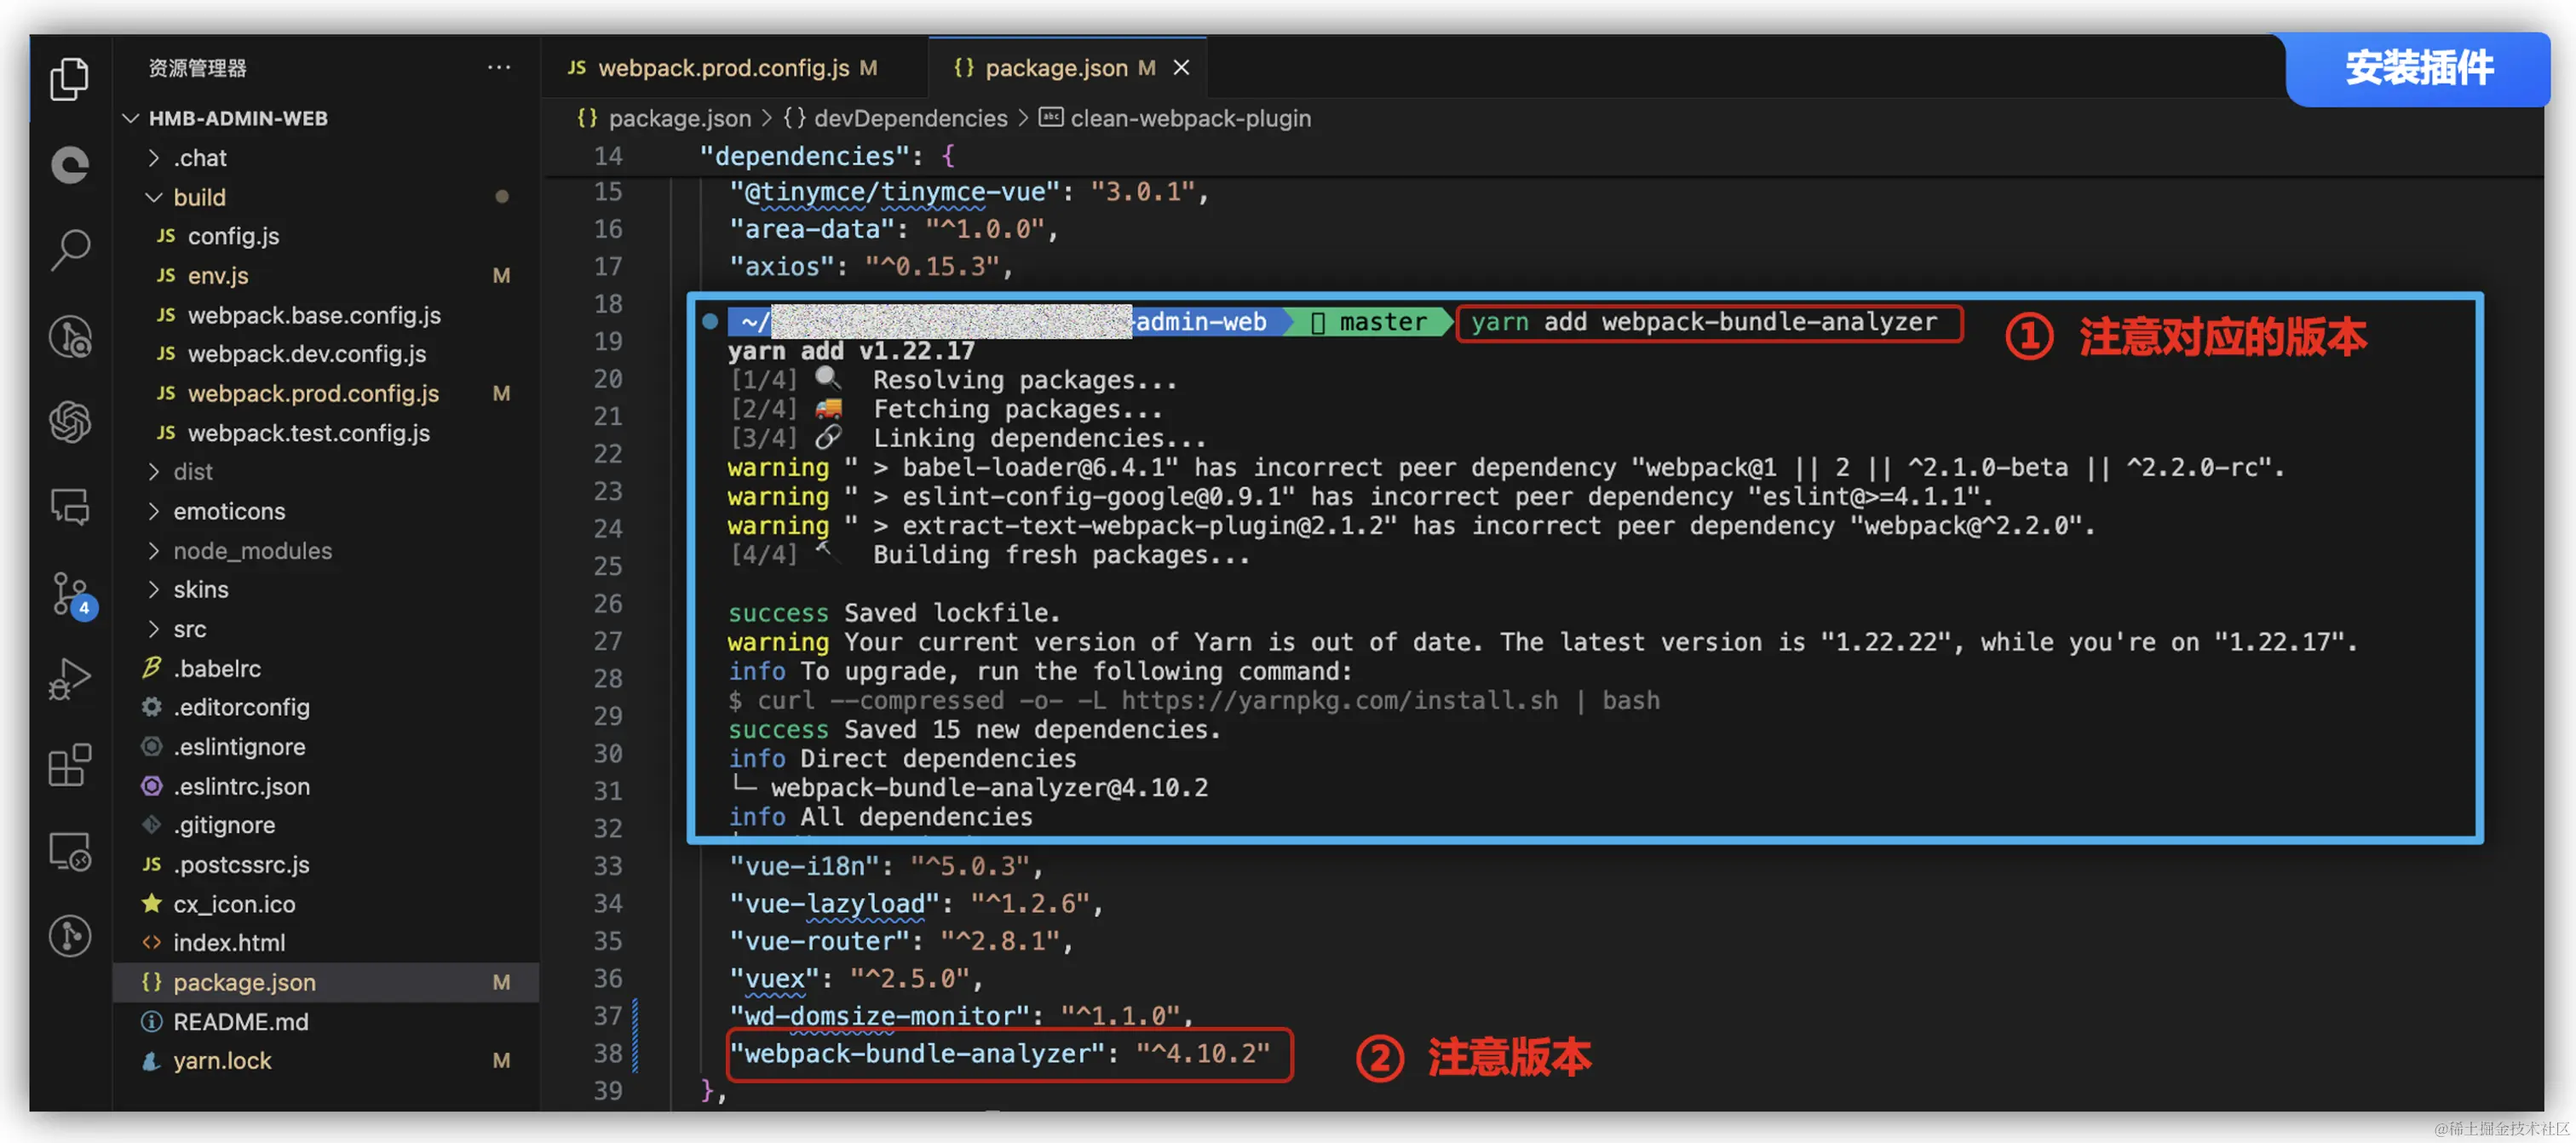Open webpack.prod.config.js in file tree
Image resolution: width=2576 pixels, height=1143 pixels.
tap(312, 393)
